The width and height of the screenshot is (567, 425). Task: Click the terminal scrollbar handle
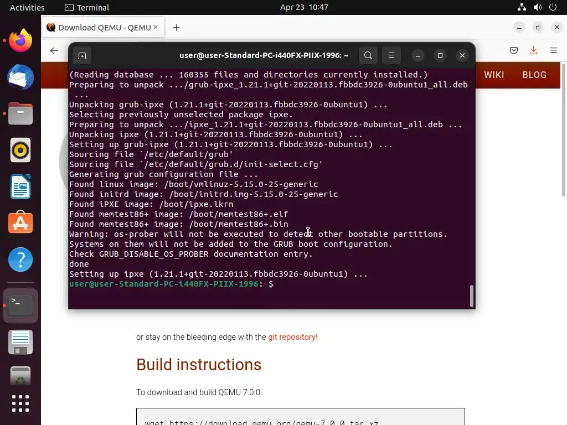pyautogui.click(x=472, y=296)
